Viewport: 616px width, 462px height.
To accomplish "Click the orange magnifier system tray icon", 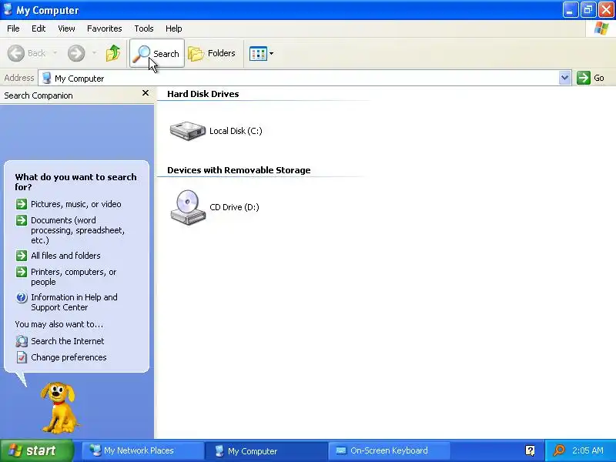I will point(559,450).
